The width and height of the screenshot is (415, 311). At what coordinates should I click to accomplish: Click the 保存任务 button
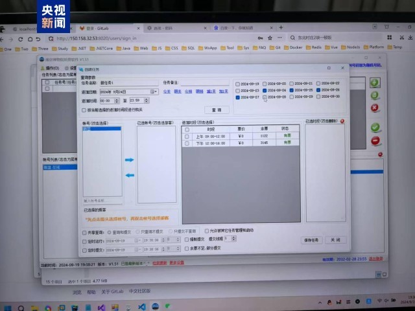(x=311, y=240)
